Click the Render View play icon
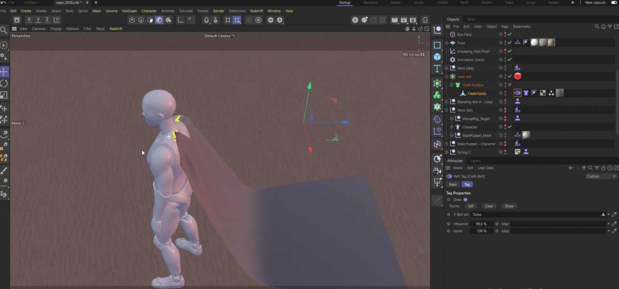The width and height of the screenshot is (619, 289). click(x=355, y=20)
